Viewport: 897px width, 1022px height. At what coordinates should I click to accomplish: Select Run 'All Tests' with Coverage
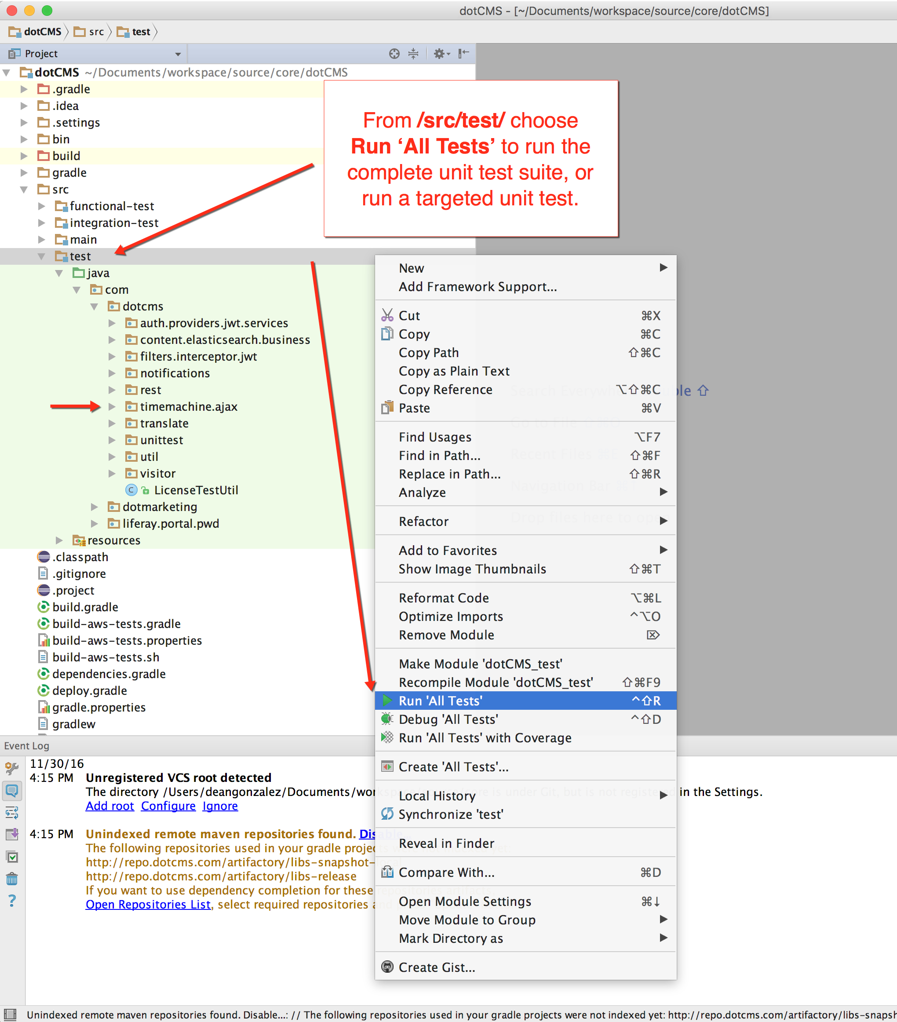point(525,737)
